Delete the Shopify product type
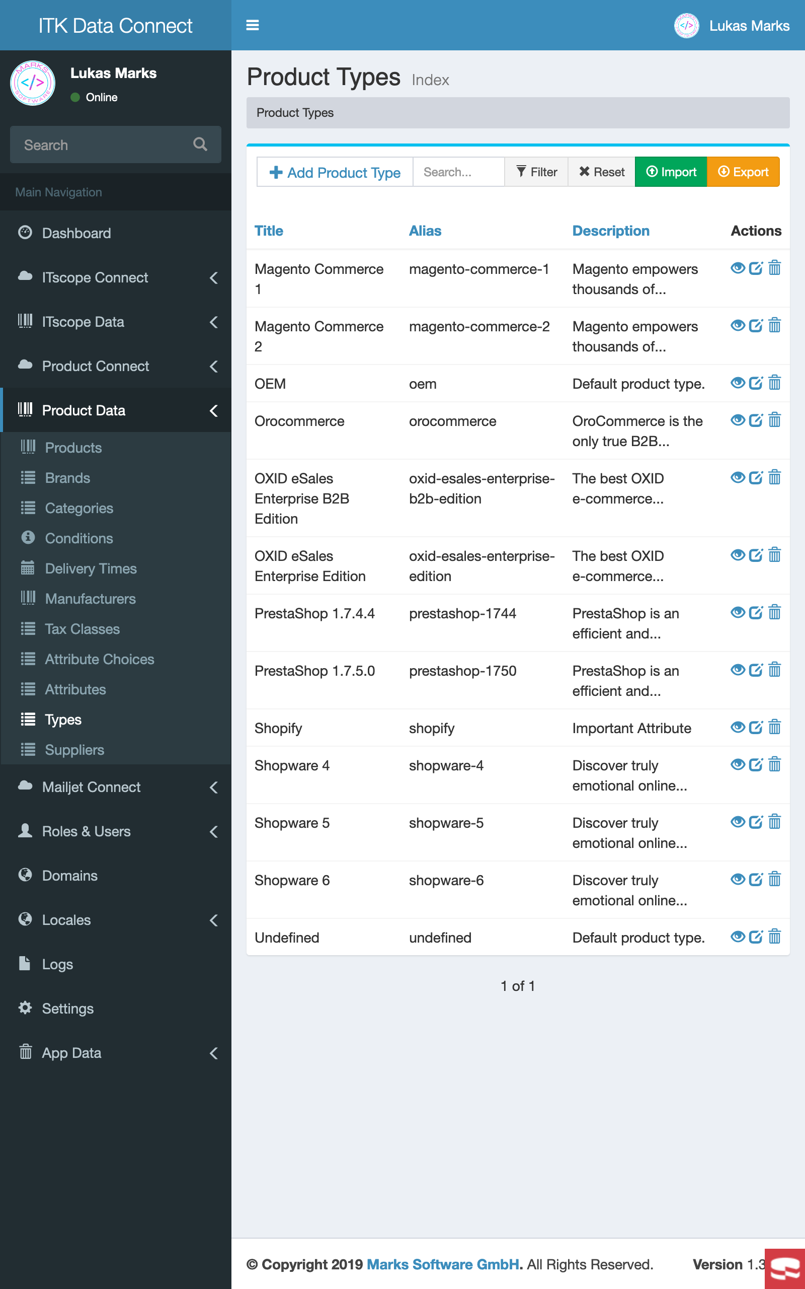 775,728
